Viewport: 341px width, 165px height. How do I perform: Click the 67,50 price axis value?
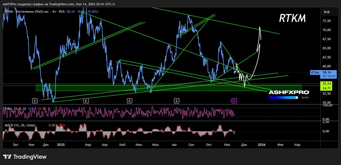click(x=327, y=39)
